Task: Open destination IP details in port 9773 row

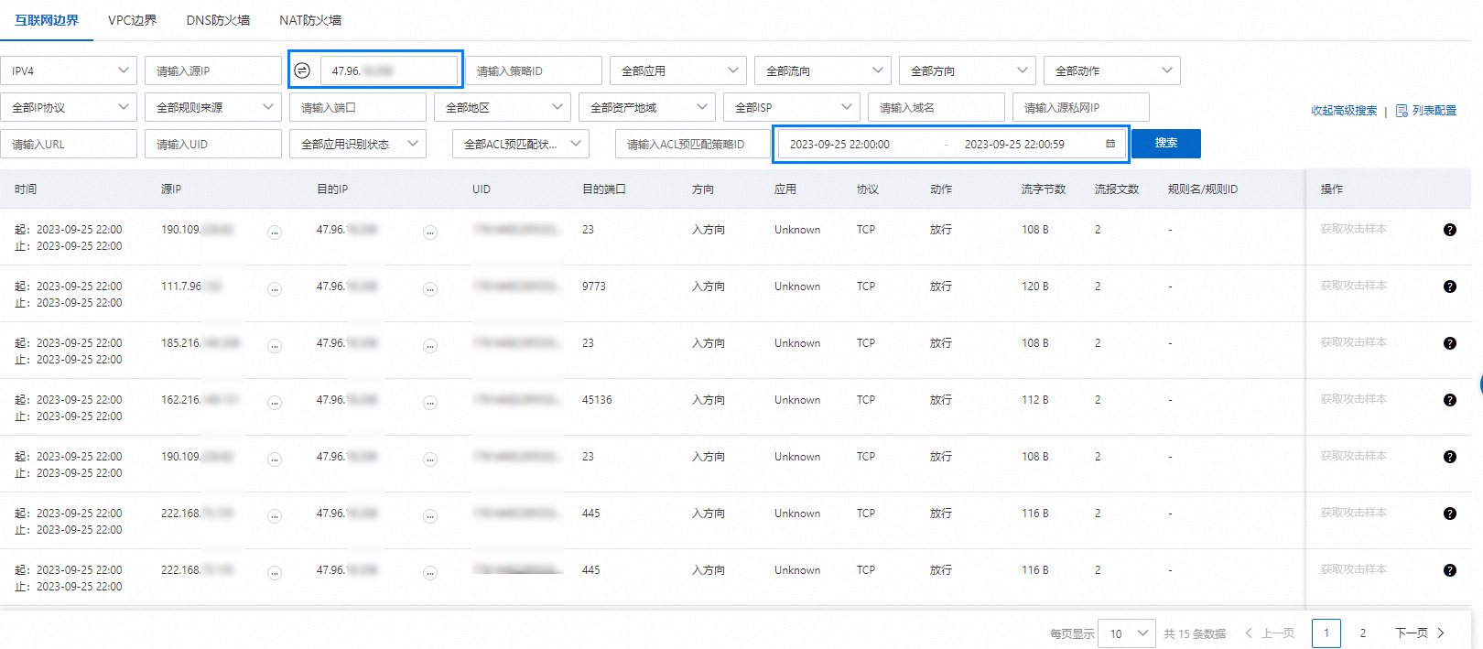Action: pos(430,289)
